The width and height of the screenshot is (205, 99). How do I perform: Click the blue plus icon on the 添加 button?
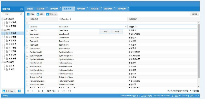point(28,14)
